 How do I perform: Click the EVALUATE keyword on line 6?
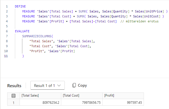22,31
